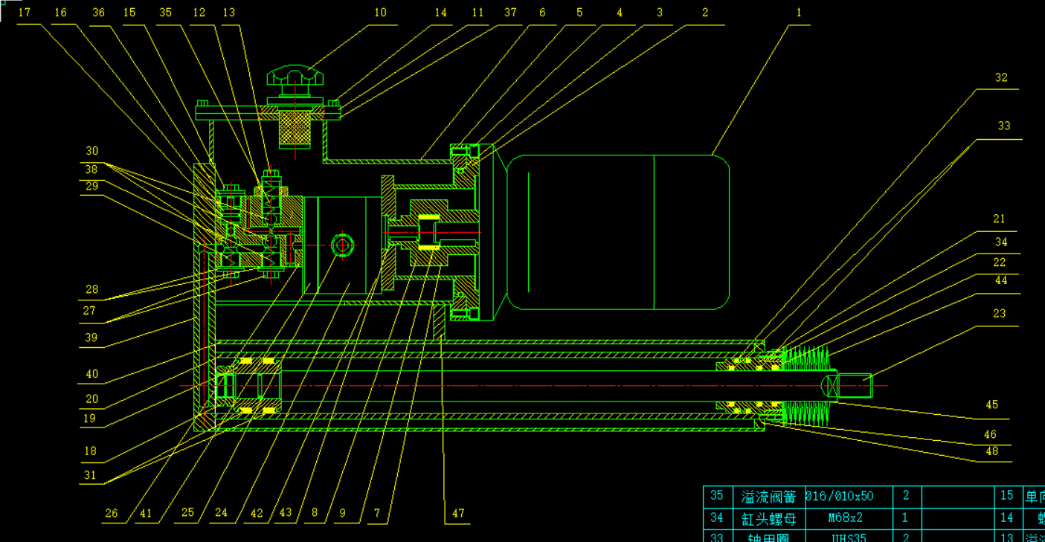Viewport: 1045px width, 542px height.
Task: Select callout number 19
Action: 89,419
